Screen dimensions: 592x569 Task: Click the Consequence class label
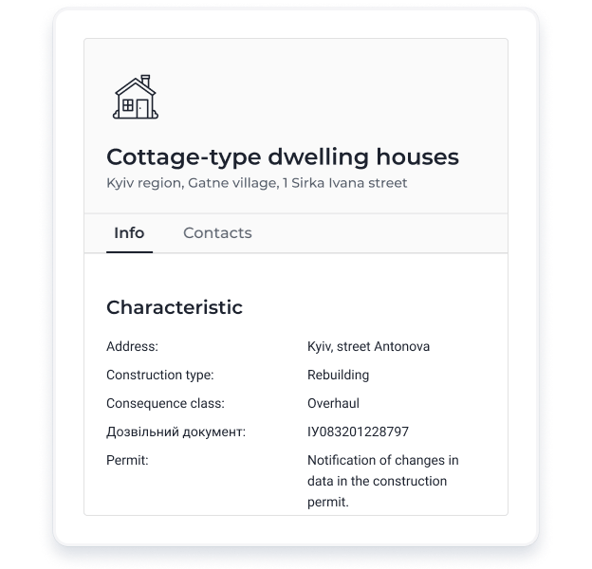tap(165, 403)
